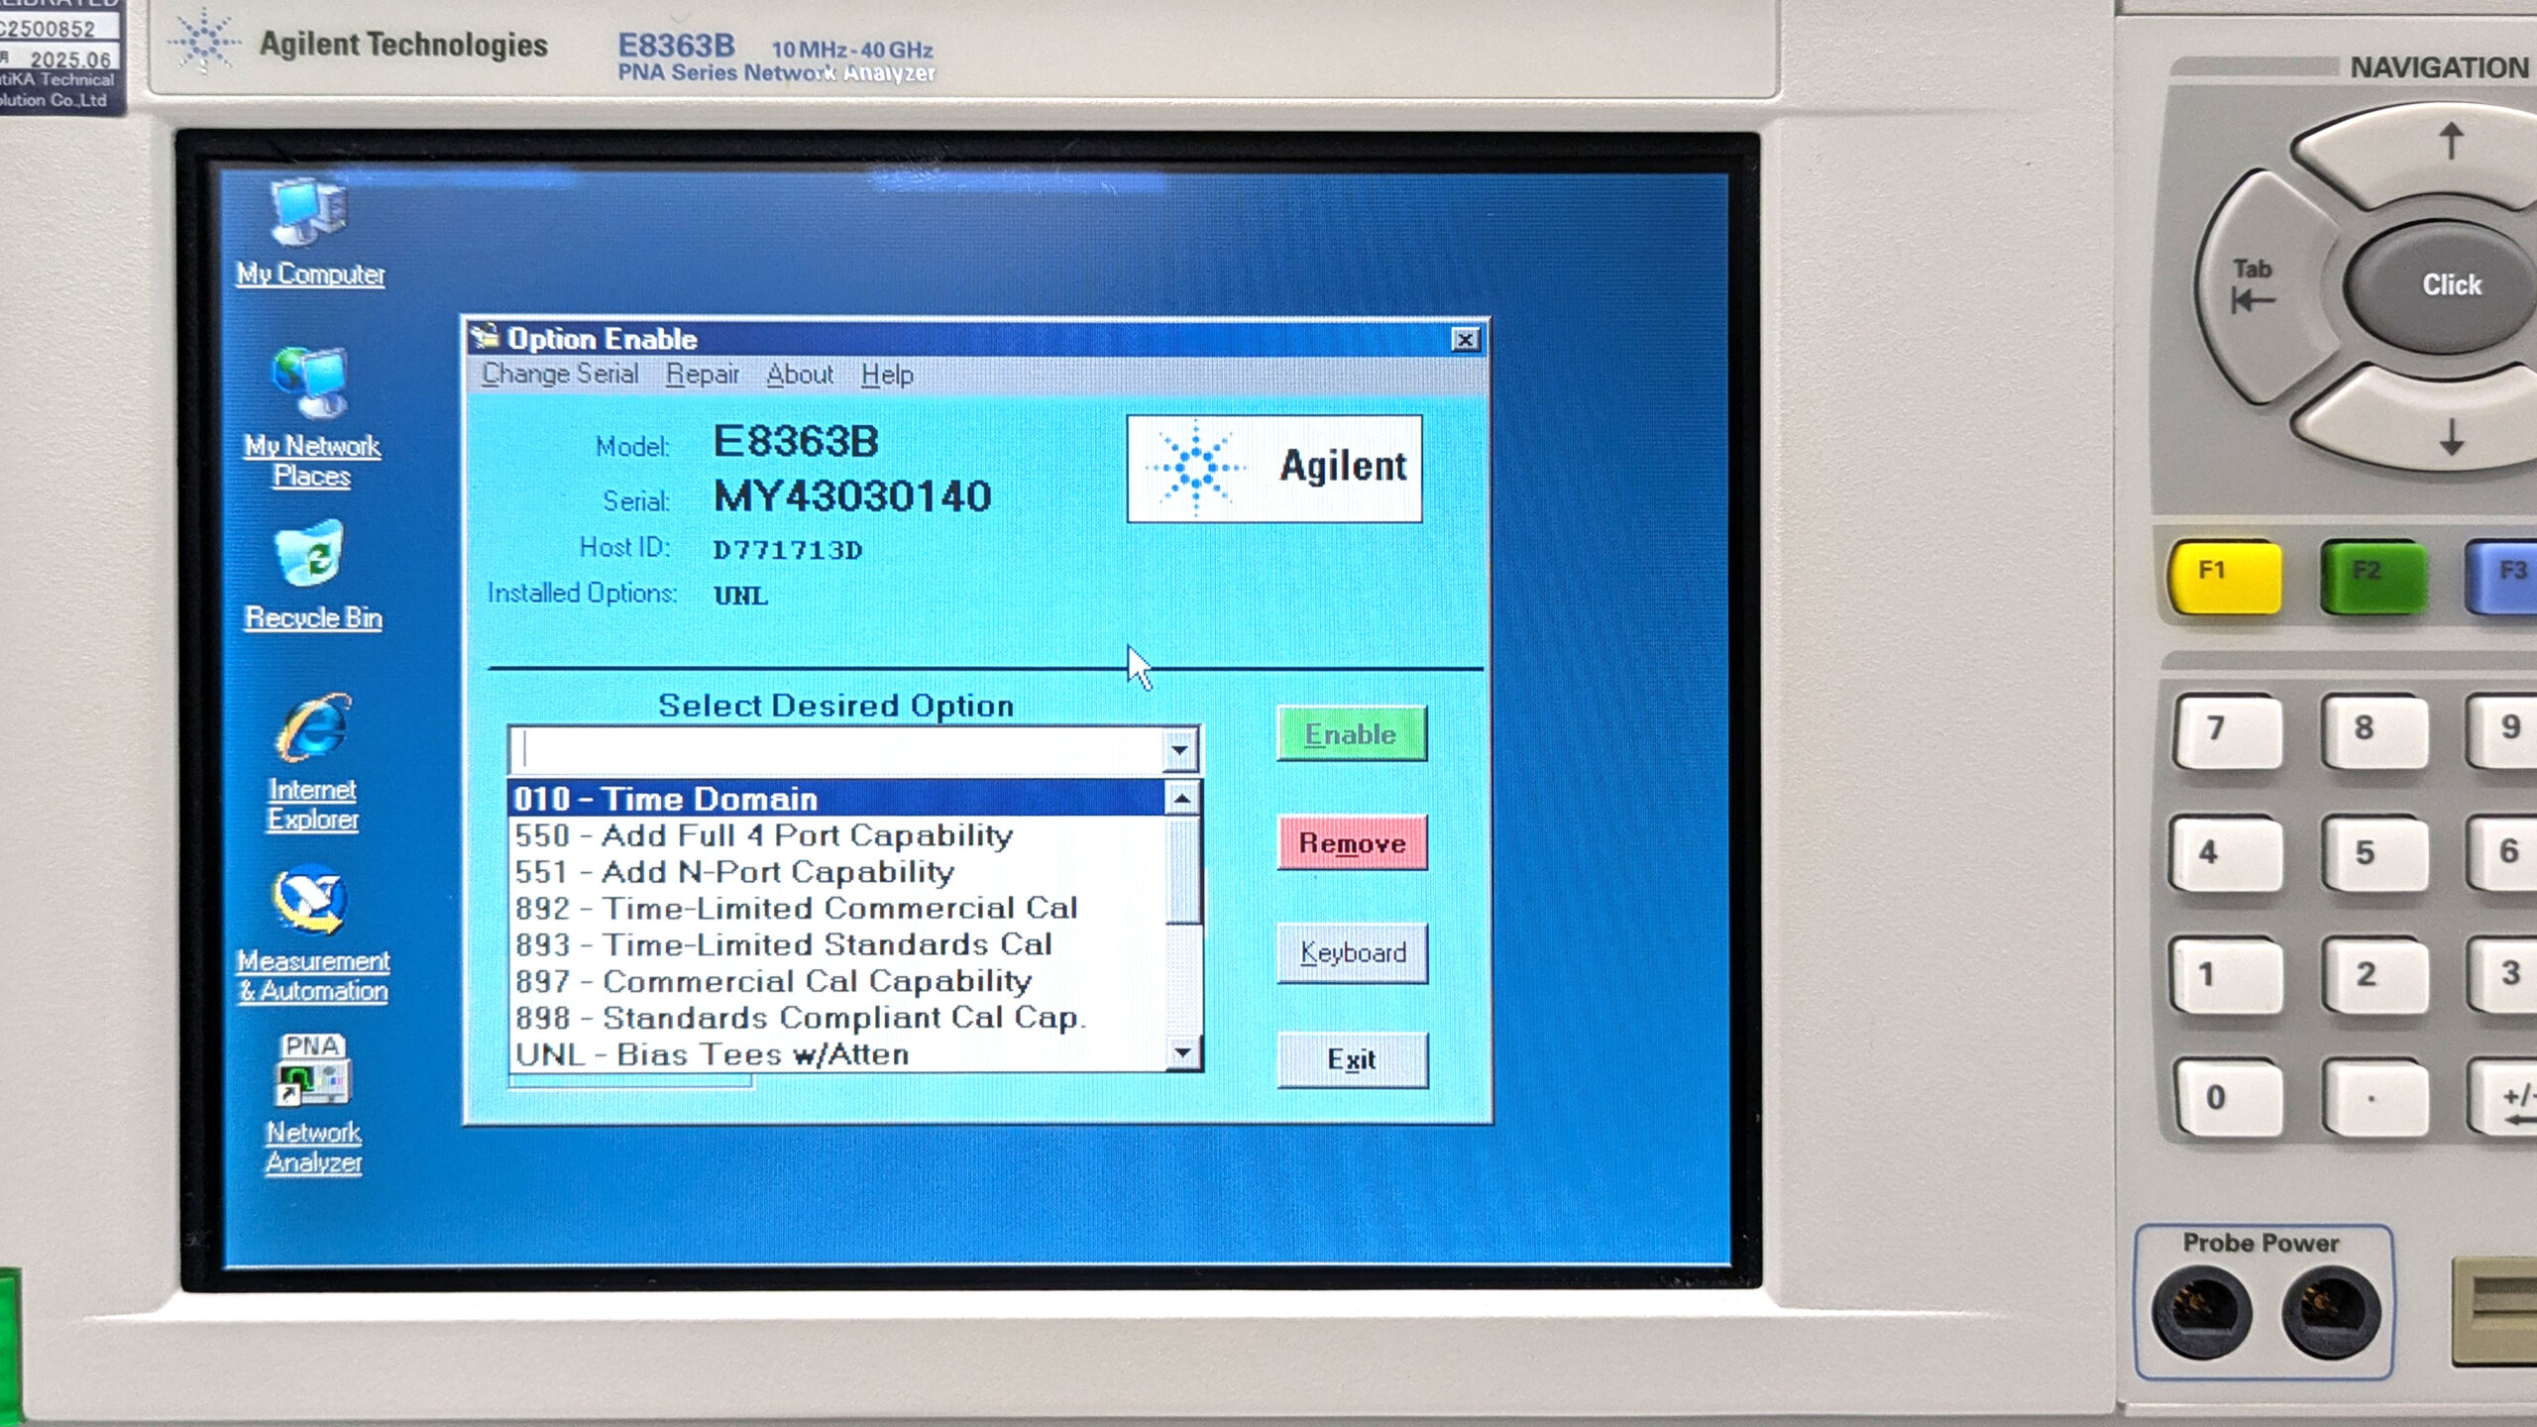Select 551 - Add N-Port Capability option
This screenshot has height=1427, width=2537.
pos(733,872)
